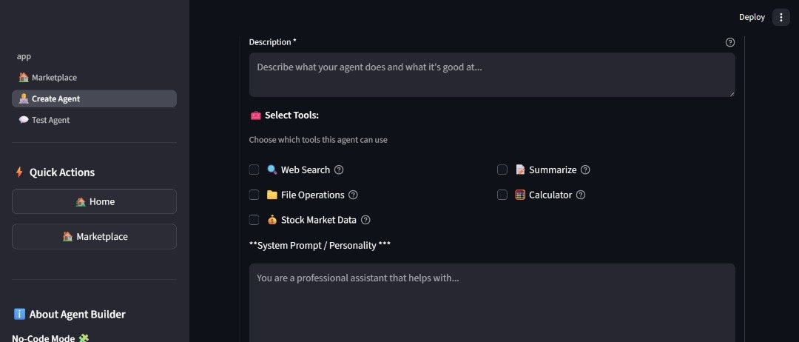The width and height of the screenshot is (799, 342).
Task: Go to Test Agent page
Action: pyautogui.click(x=50, y=120)
